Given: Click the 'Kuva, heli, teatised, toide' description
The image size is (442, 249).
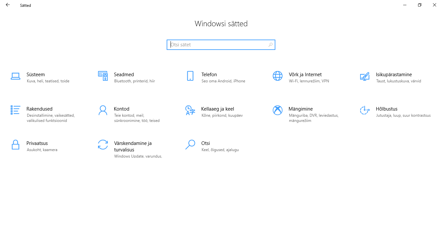Looking at the screenshot, I should tap(48, 81).
